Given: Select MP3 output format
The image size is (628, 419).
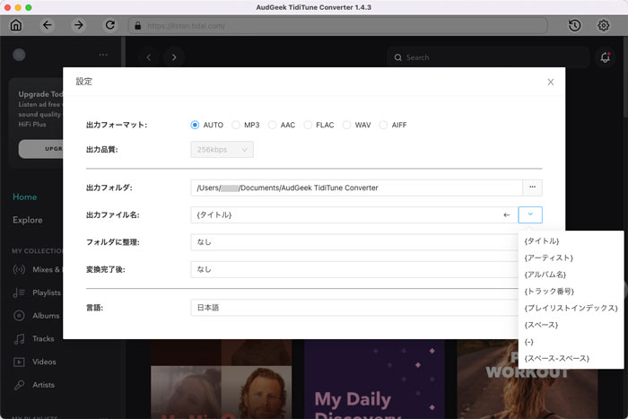Looking at the screenshot, I should [235, 125].
